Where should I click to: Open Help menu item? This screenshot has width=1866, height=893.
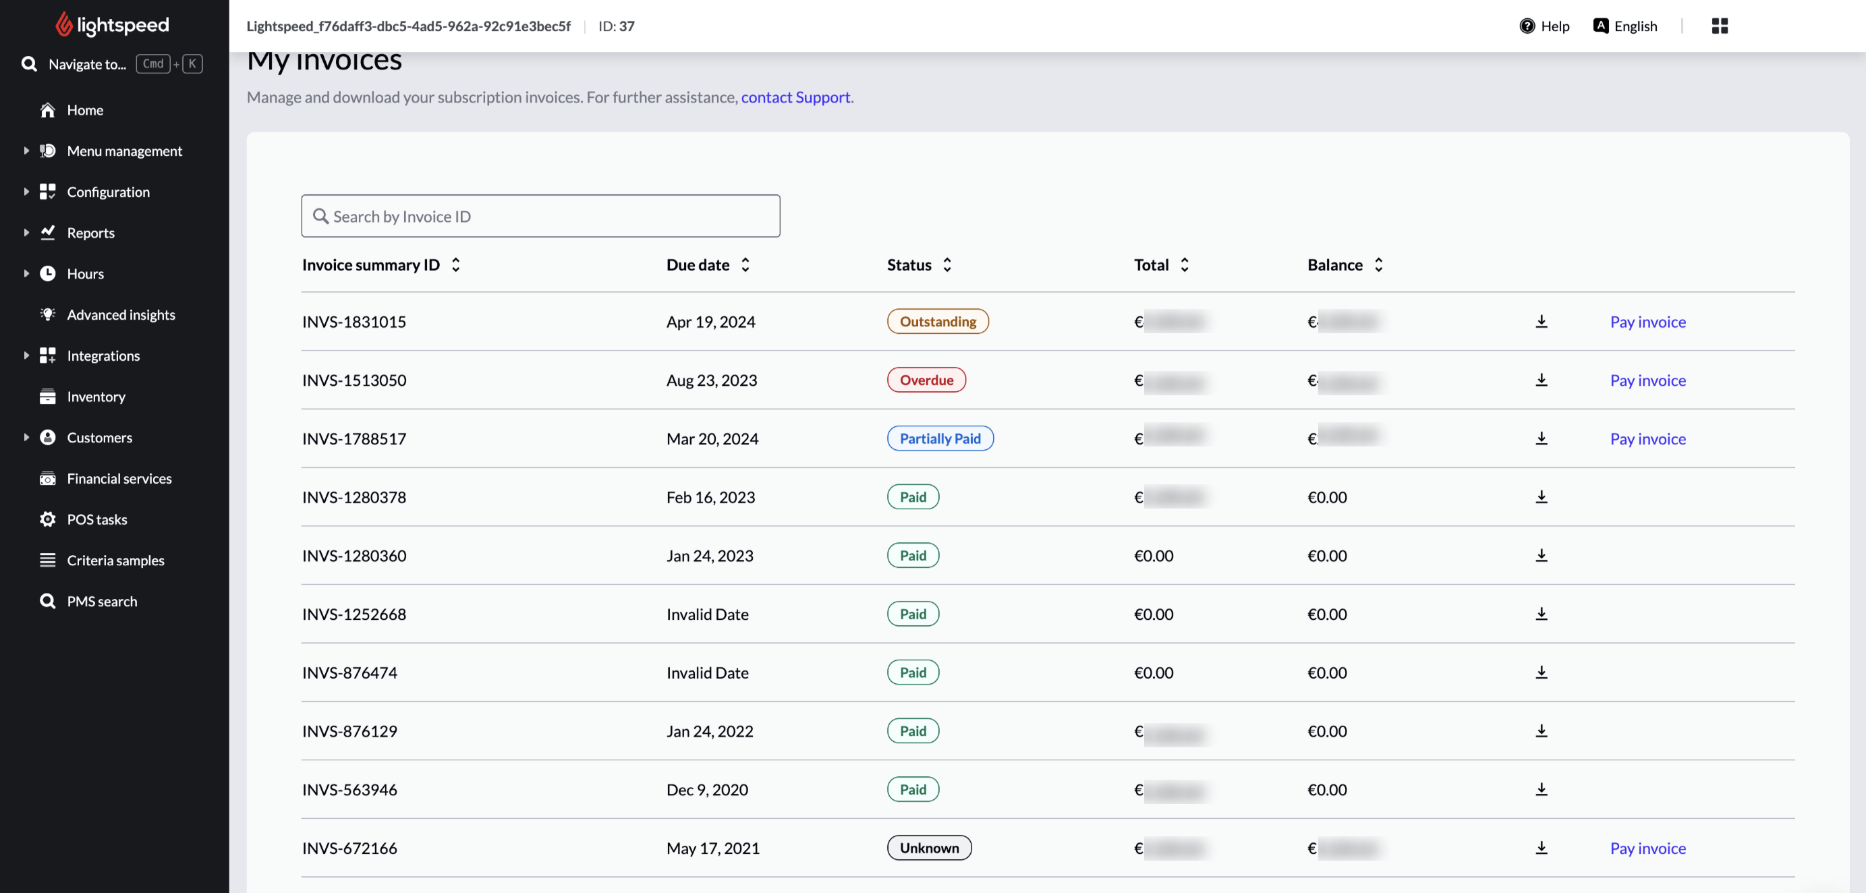1545,25
